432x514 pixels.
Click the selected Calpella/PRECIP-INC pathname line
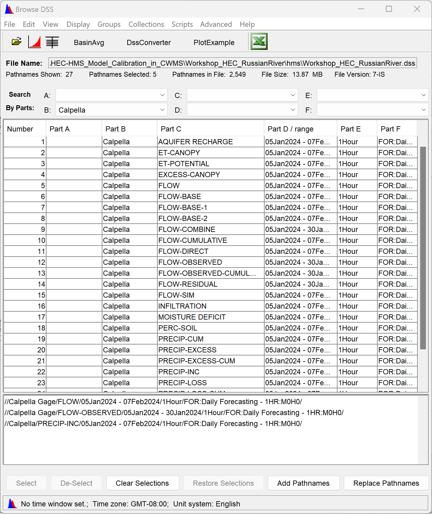click(x=153, y=424)
